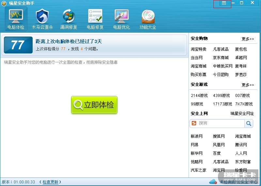This screenshot has width=261, height=186.
Task: Open the 电脑体检 monitor icon
Action: coord(16,16)
